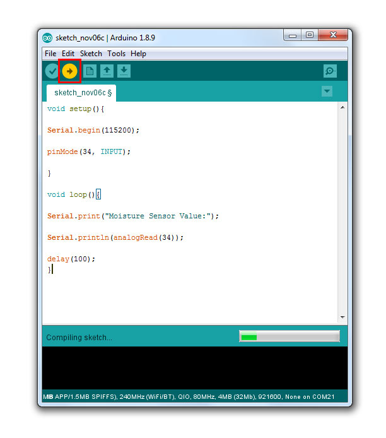386x438 pixels.
Task: Upload the sketch with arrow button
Action: (x=69, y=71)
